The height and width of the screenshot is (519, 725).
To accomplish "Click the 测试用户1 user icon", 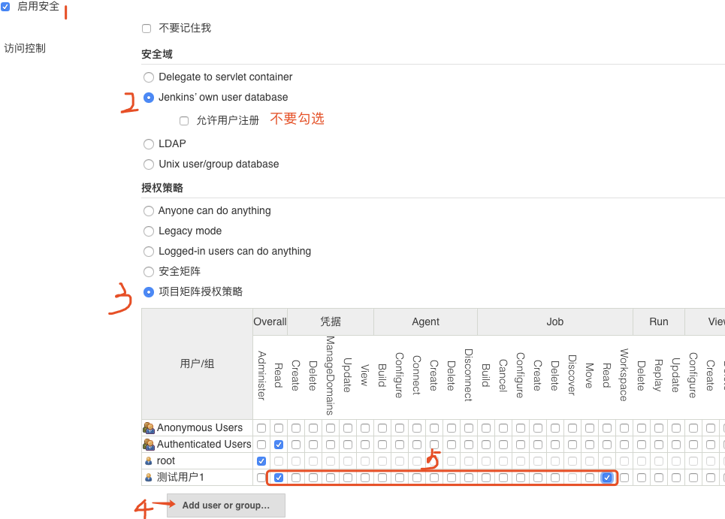I will (149, 478).
